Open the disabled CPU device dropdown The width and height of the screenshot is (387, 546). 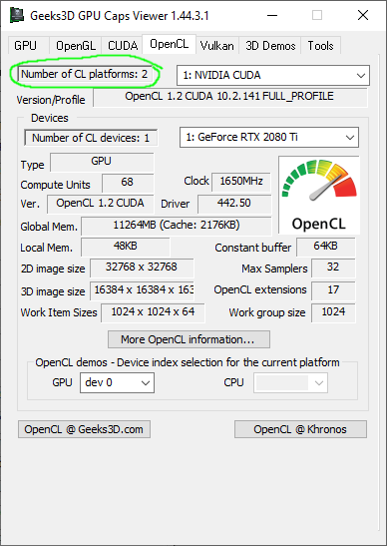290,382
